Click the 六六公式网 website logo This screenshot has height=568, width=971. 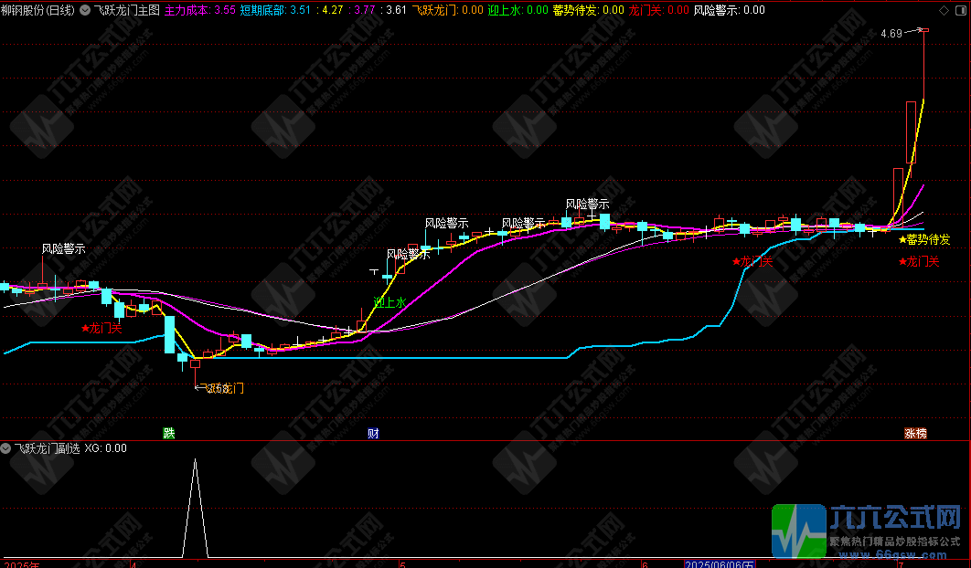(x=869, y=528)
